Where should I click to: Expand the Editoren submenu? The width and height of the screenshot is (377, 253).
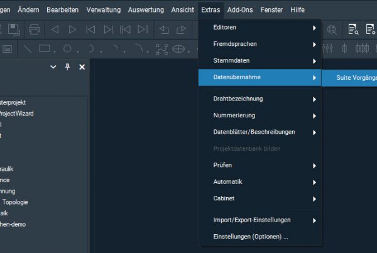click(260, 28)
